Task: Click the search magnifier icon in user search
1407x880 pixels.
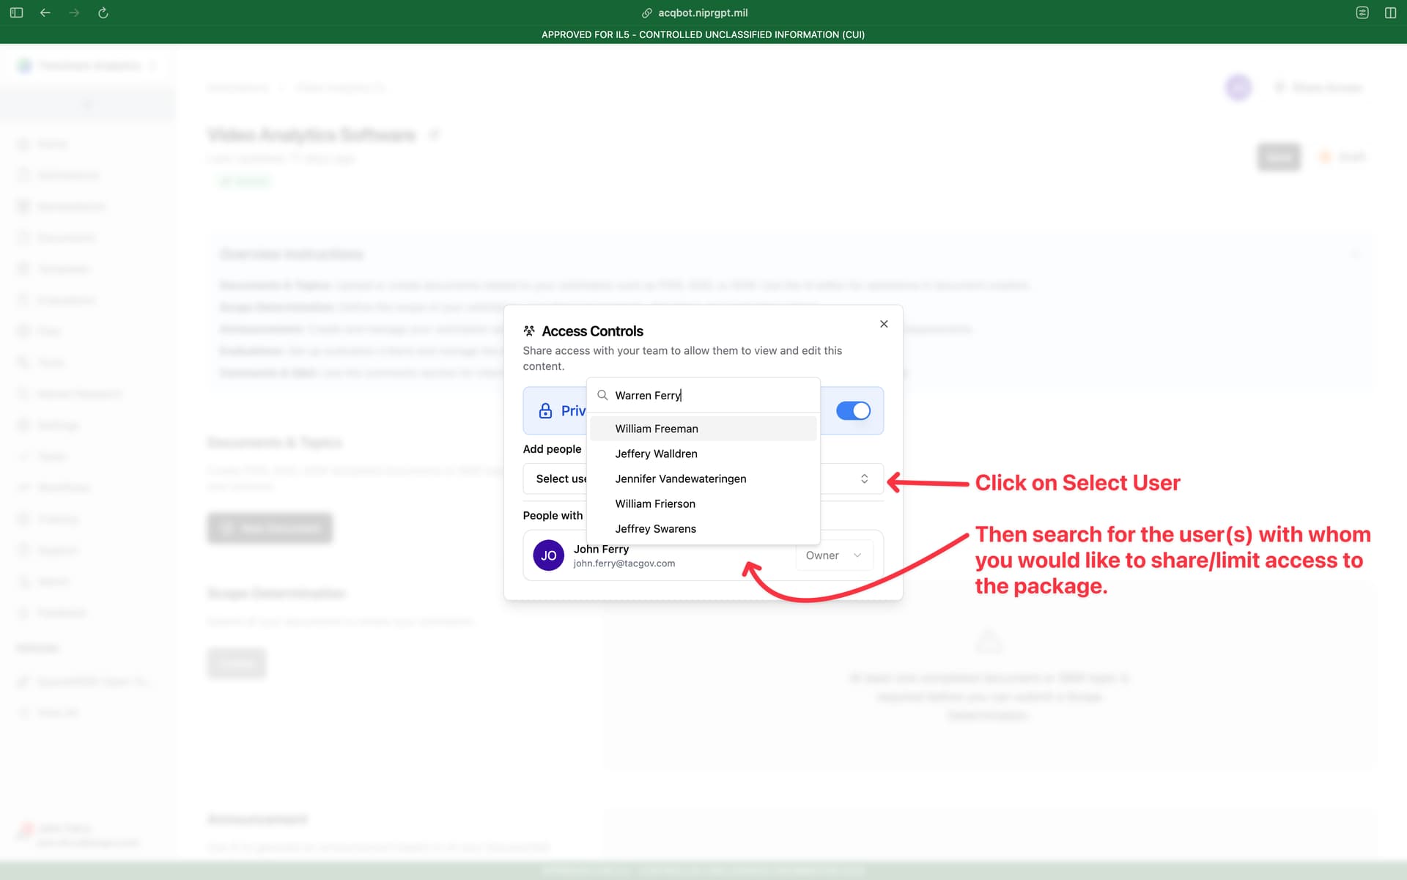Action: pyautogui.click(x=602, y=395)
